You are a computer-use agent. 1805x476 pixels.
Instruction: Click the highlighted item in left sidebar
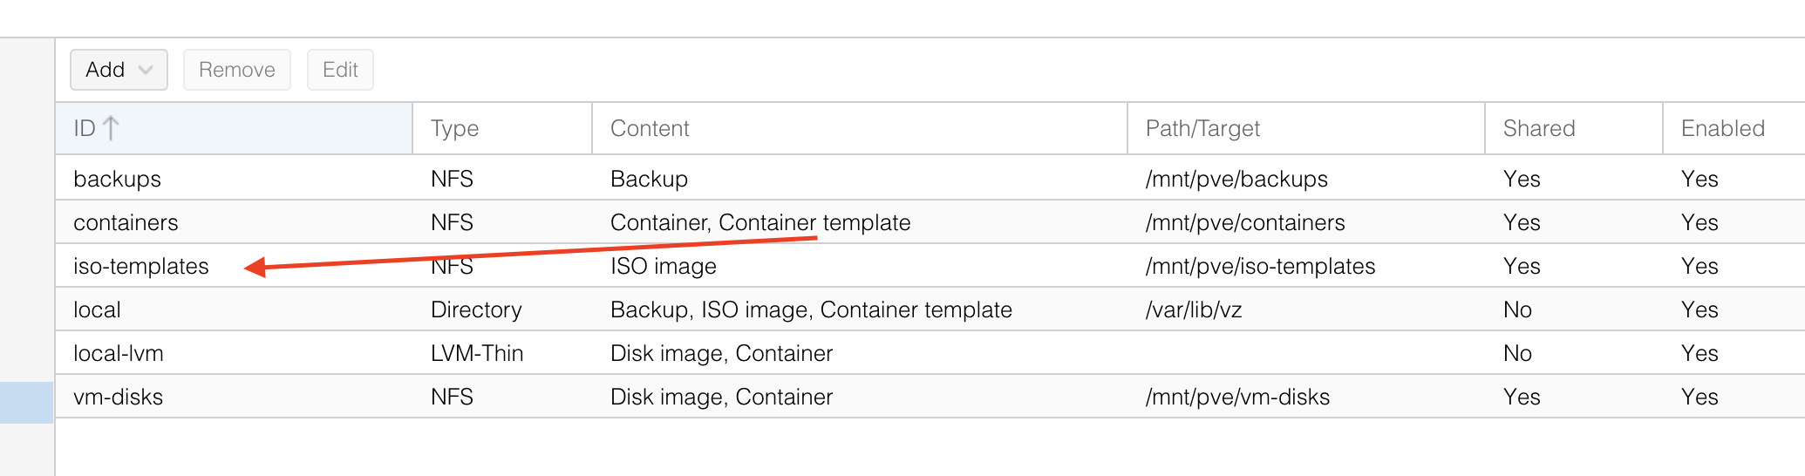click(x=26, y=402)
